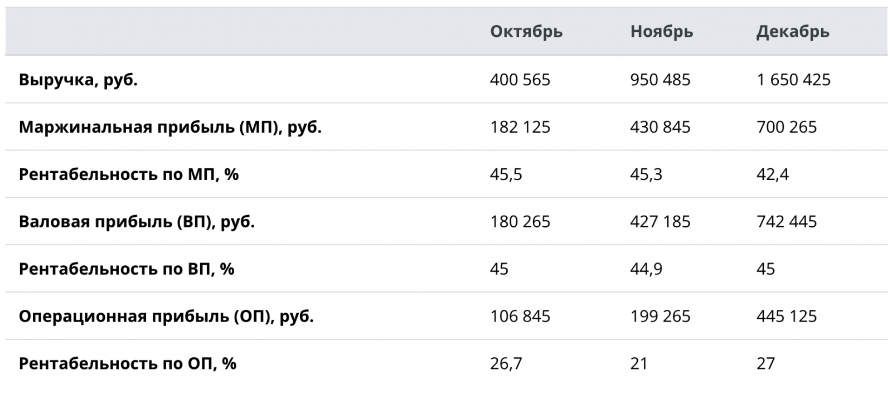
Task: Click the Декабрь column header
Action: pos(792,32)
